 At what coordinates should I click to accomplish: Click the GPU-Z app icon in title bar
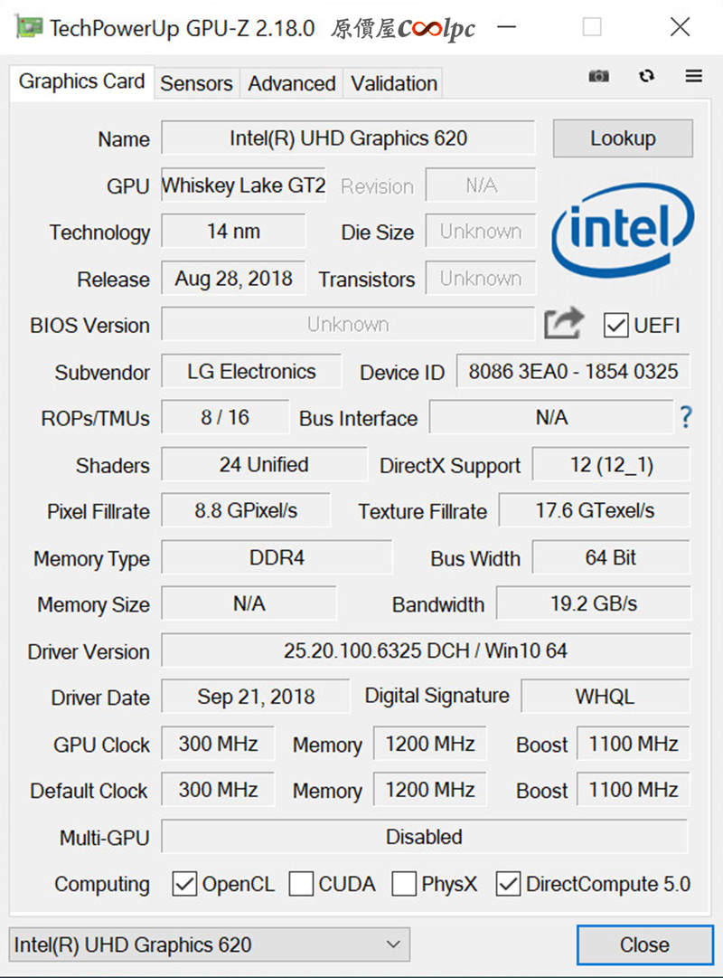[x=29, y=27]
